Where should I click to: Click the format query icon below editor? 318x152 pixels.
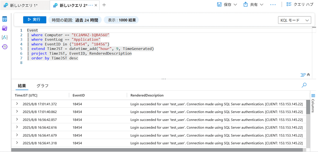click(x=303, y=75)
